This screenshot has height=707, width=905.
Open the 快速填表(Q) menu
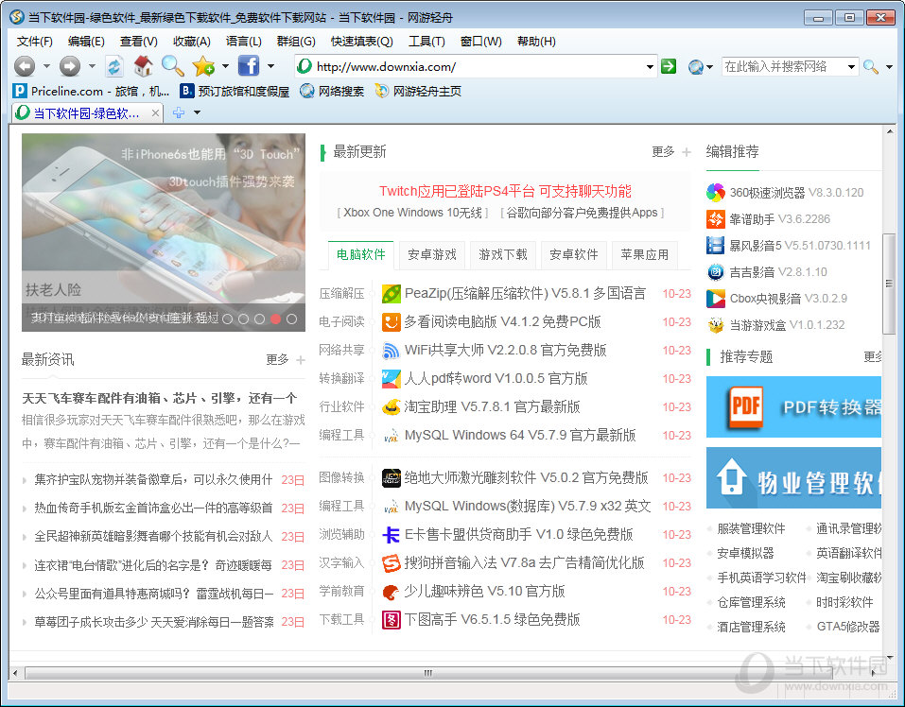(x=362, y=42)
